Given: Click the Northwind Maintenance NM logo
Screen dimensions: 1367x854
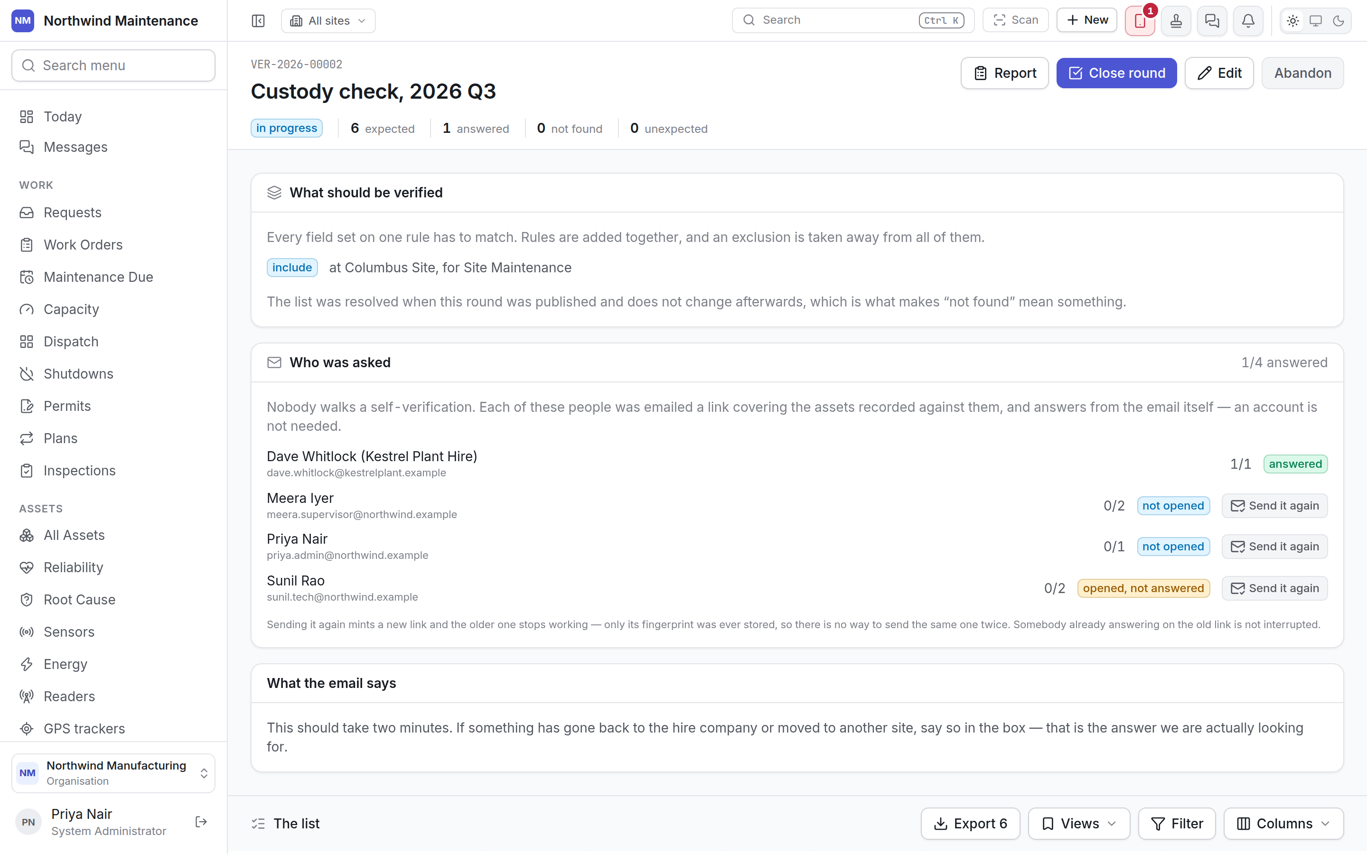Looking at the screenshot, I should pos(23,21).
